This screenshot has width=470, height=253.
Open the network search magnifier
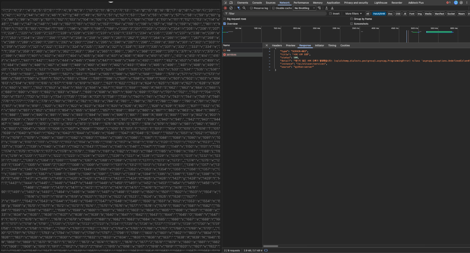[x=244, y=8]
